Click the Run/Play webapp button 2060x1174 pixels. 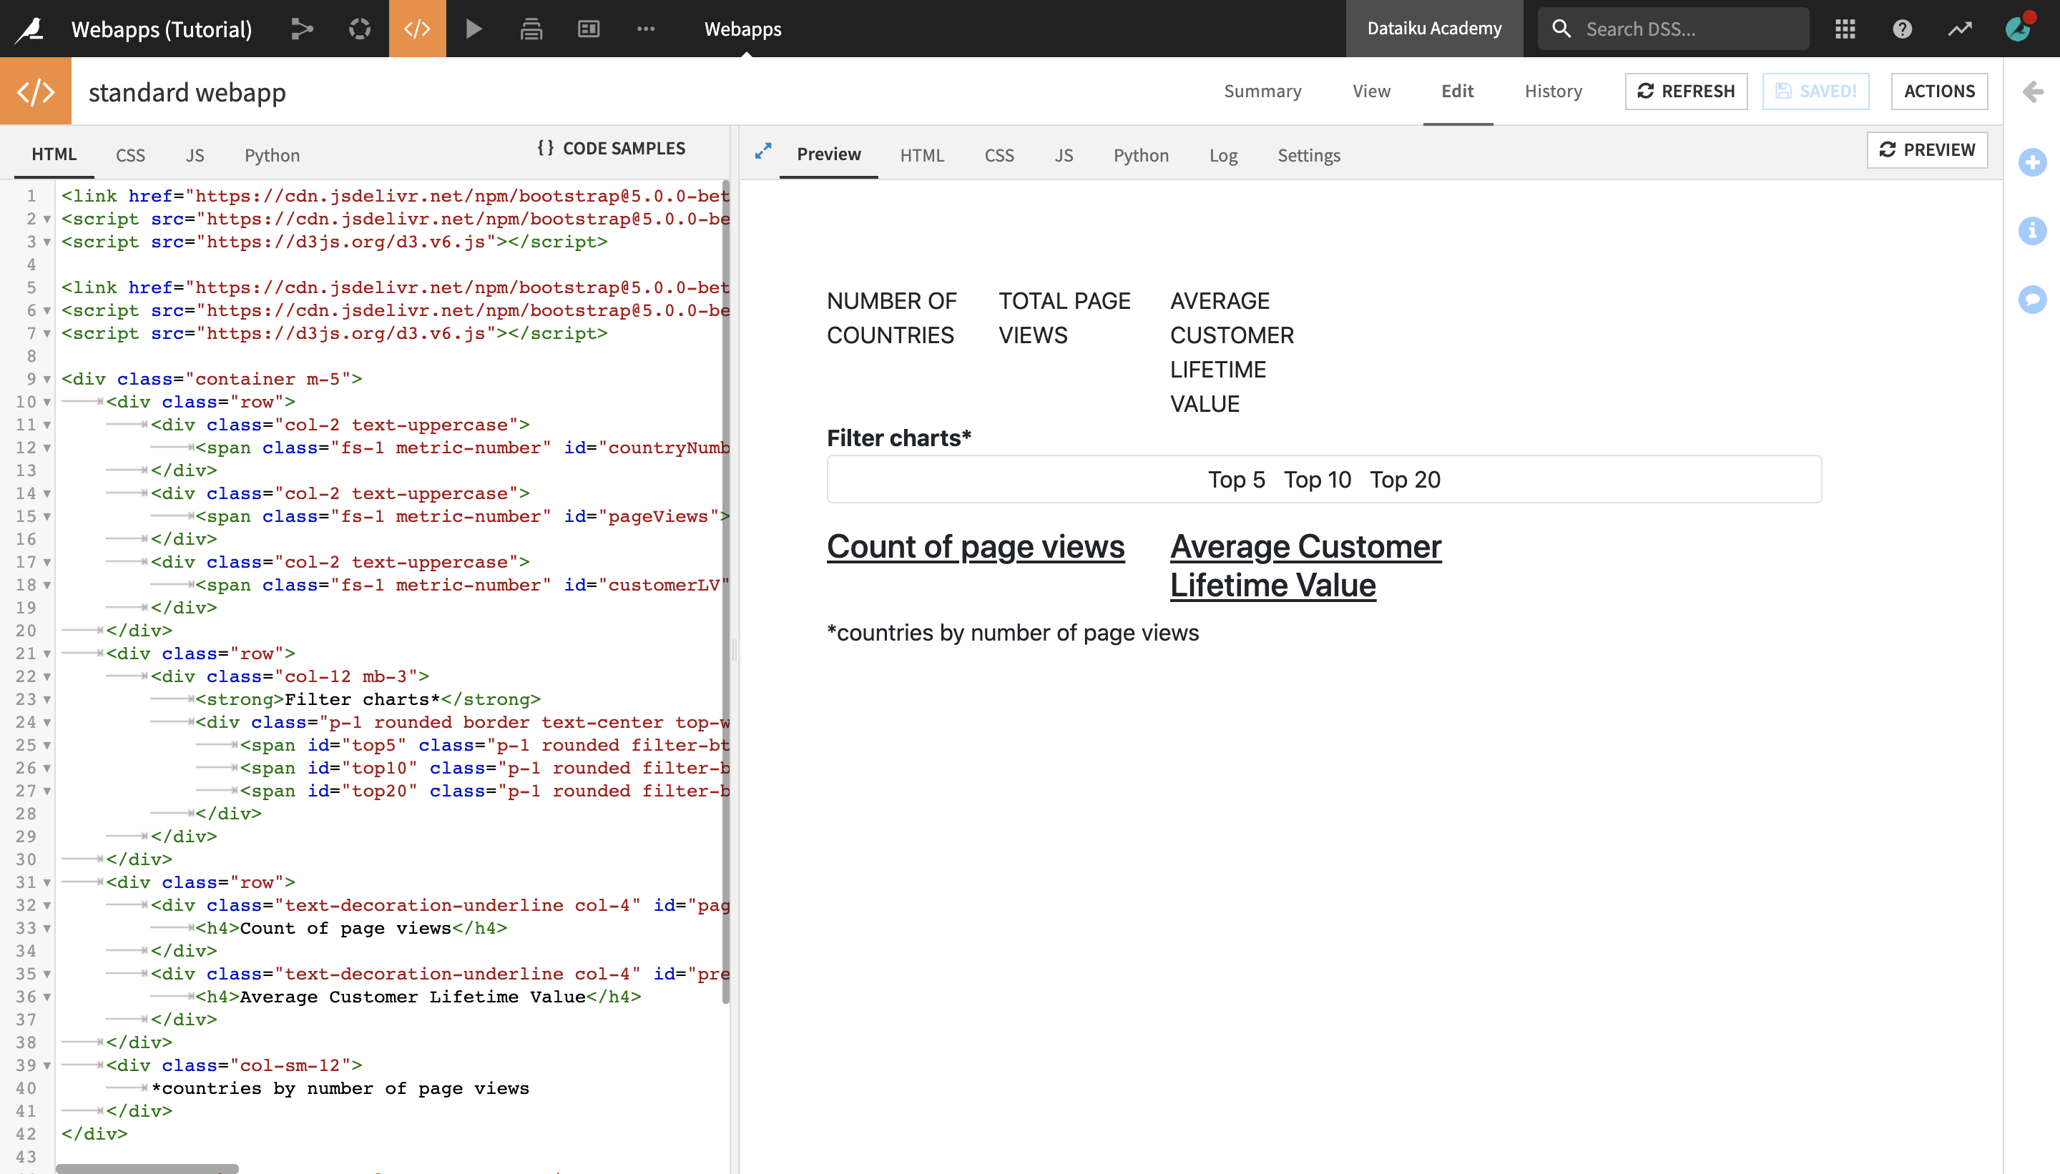[x=474, y=29]
